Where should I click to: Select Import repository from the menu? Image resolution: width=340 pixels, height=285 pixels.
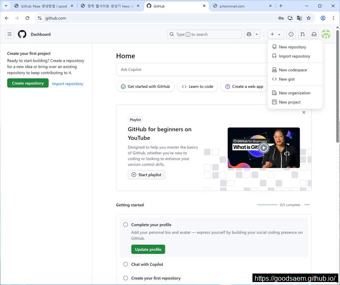(x=295, y=56)
